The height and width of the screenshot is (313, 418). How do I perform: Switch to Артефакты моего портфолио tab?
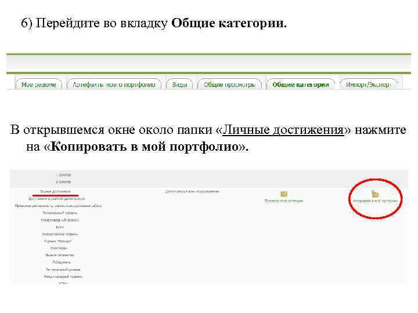coord(114,85)
